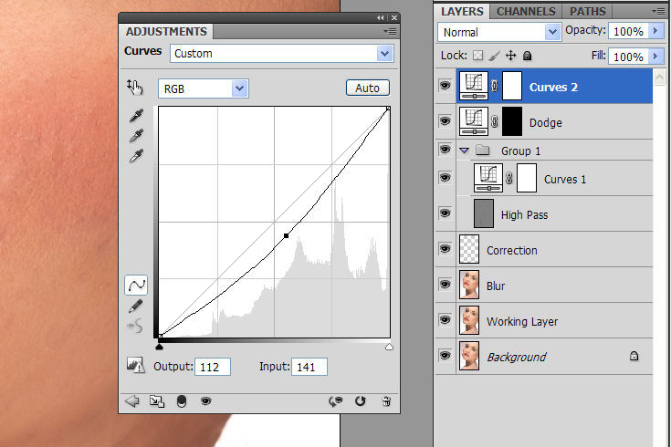
Task: Hide the Correction layer
Action: tap(446, 248)
